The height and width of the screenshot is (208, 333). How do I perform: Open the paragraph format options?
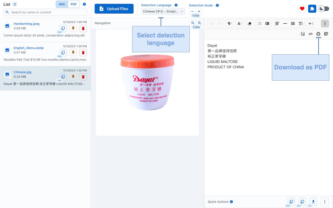click(x=229, y=23)
